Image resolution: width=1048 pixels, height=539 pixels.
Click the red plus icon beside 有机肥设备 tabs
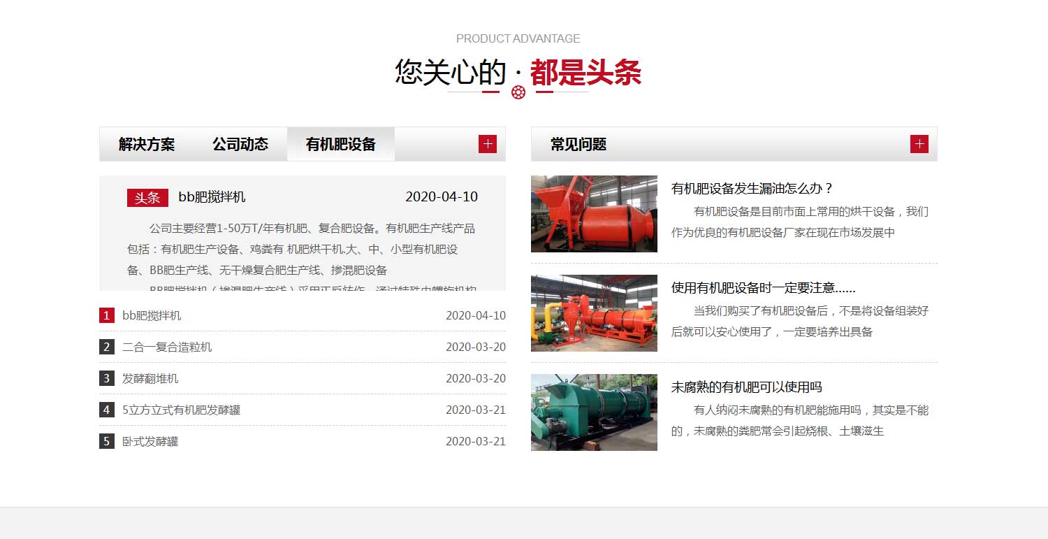click(x=487, y=144)
